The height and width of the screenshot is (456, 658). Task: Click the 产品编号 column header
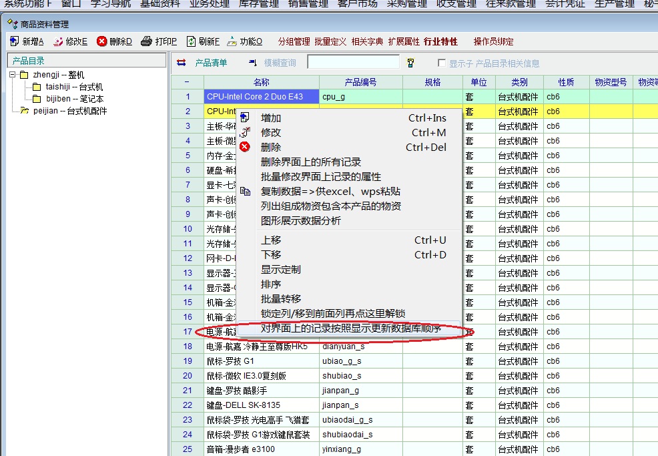pyautogui.click(x=360, y=82)
